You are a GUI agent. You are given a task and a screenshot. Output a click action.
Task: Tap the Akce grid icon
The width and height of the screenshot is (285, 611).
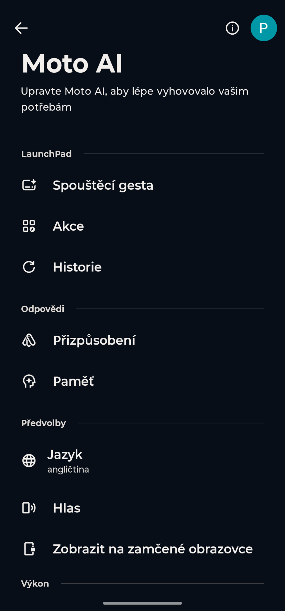tap(29, 226)
